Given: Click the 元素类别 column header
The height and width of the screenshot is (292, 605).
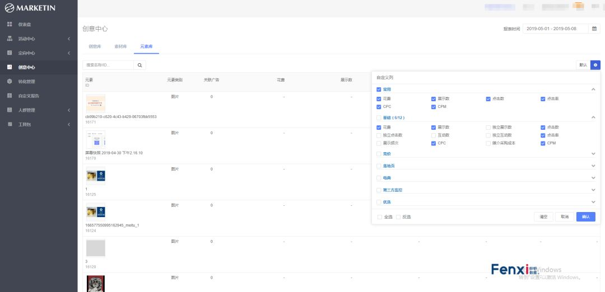Looking at the screenshot, I should (175, 80).
